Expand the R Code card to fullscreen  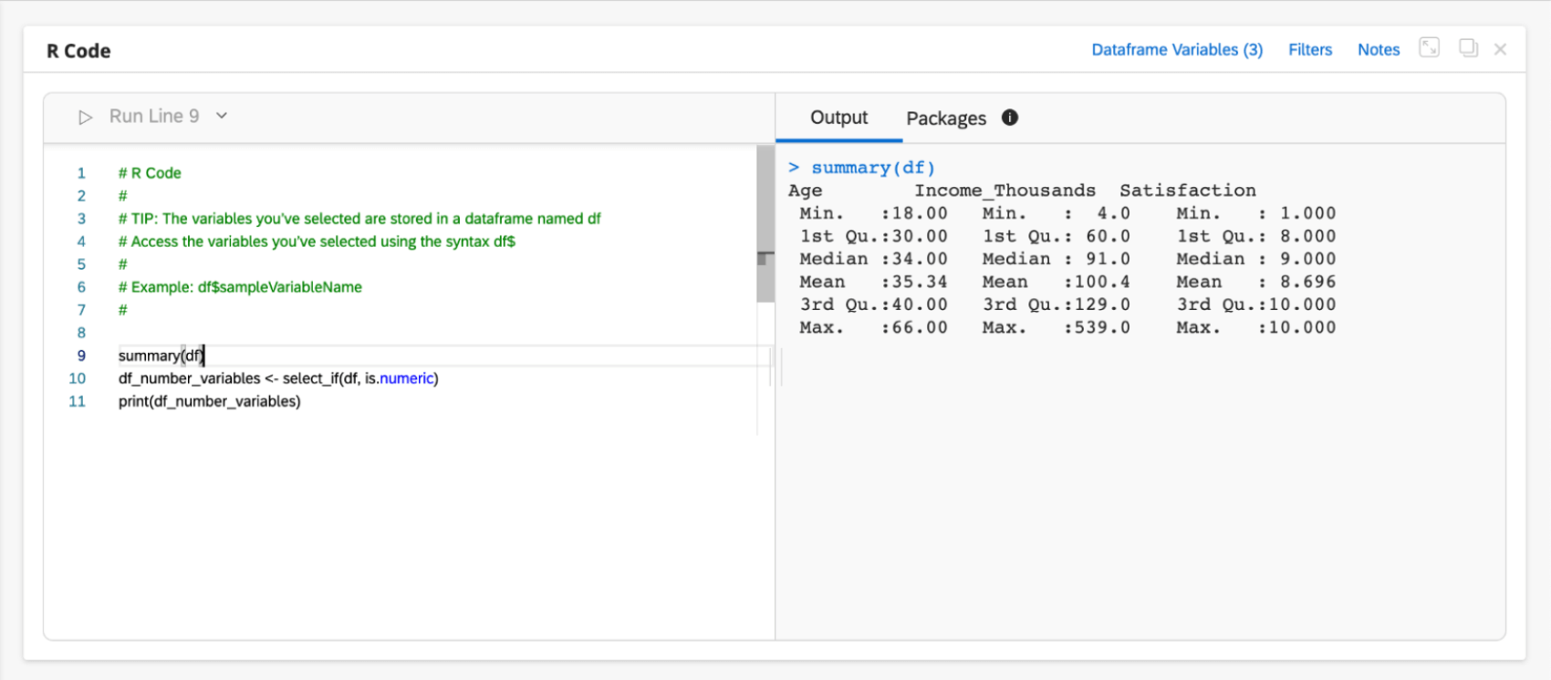point(1429,48)
